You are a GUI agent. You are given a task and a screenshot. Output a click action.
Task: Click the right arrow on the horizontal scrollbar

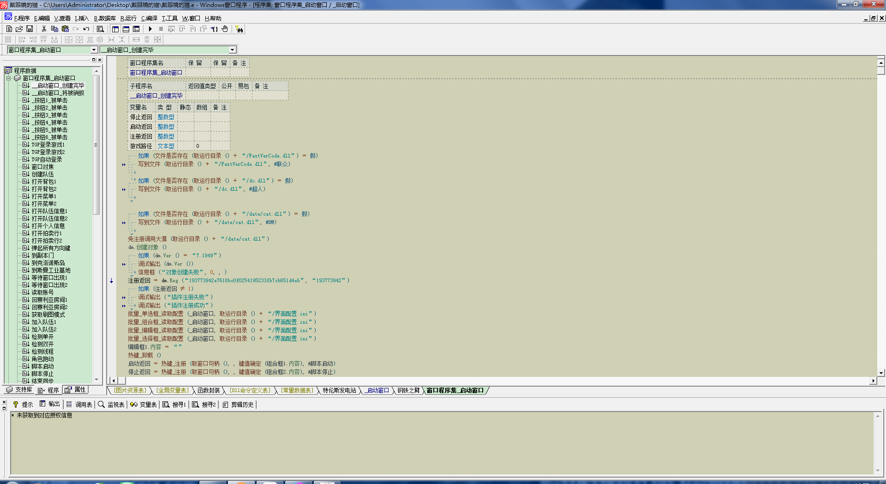tap(873, 381)
